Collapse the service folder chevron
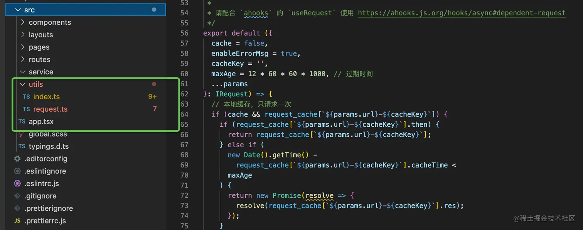Image resolution: width=583 pixels, height=230 pixels. (x=23, y=72)
